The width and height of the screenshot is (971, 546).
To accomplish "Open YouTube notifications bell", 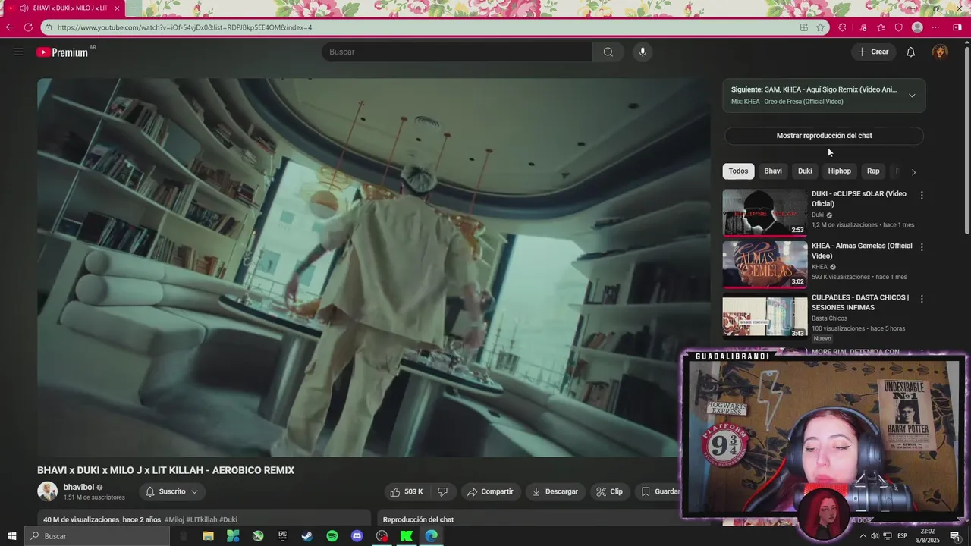I will pyautogui.click(x=911, y=52).
